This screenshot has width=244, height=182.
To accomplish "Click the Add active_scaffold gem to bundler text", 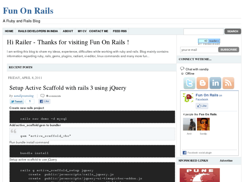I will click(35, 125).
